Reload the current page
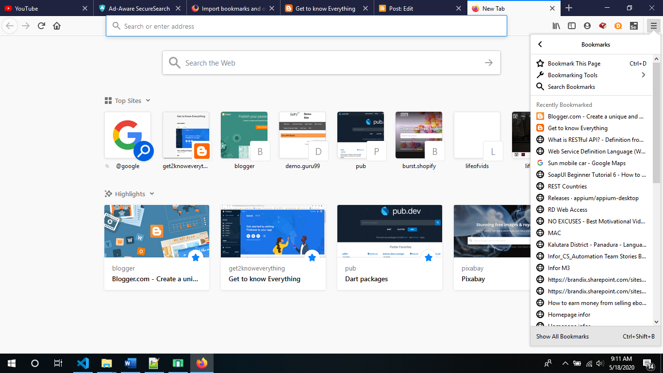Viewport: 663px width, 373px height. [41, 26]
